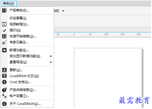Viewport: 152px width, 109px height.
Task: Click the 帐户设置 user gear icon
Action: point(4,96)
